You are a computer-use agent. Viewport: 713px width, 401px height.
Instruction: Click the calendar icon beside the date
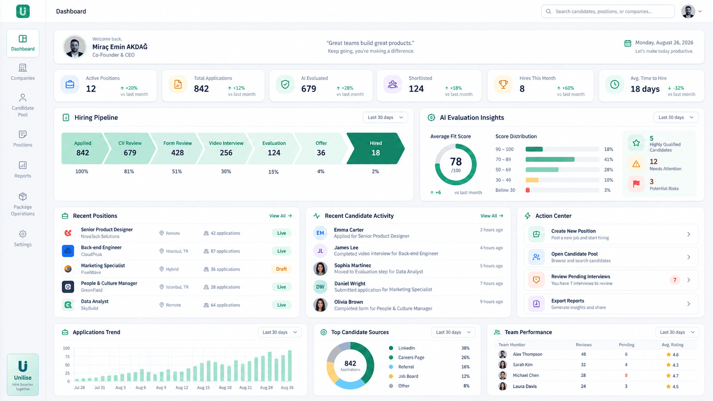[x=628, y=43]
